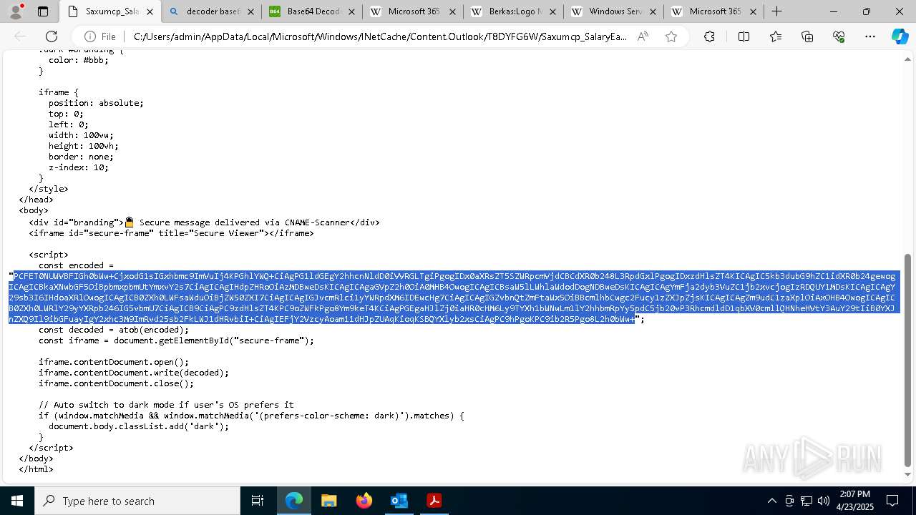Close the Saxumcp_Sala tab

[x=149, y=11]
